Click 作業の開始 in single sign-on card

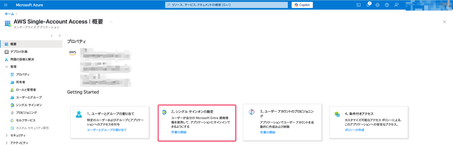(x=179, y=132)
